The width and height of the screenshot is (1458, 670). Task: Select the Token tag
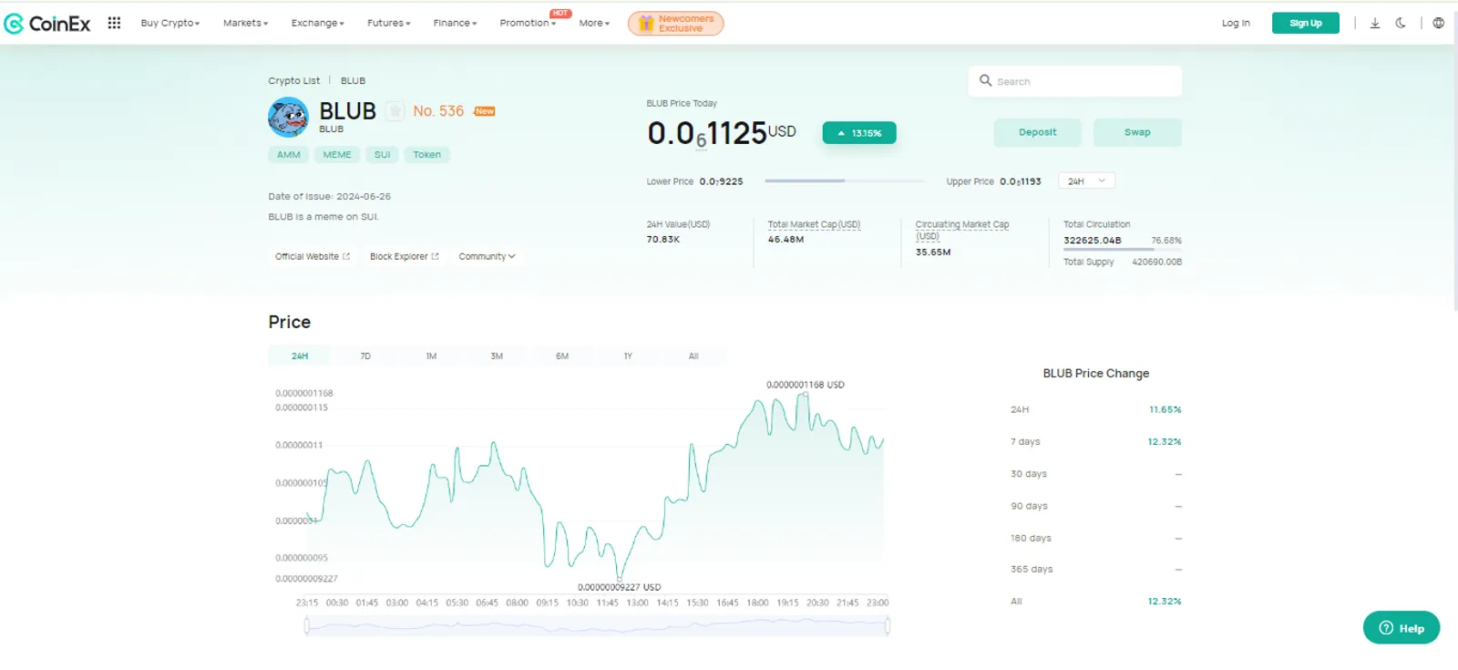click(x=426, y=155)
